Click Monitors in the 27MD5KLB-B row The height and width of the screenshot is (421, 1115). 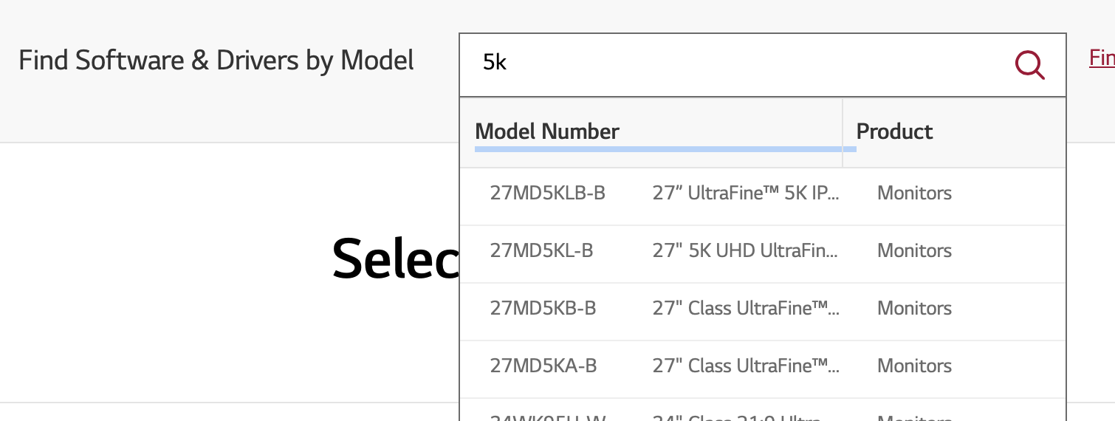point(914,194)
